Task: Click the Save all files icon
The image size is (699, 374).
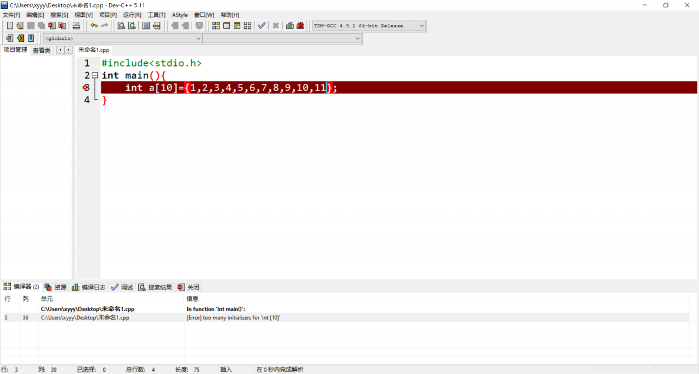Action: click(42, 26)
